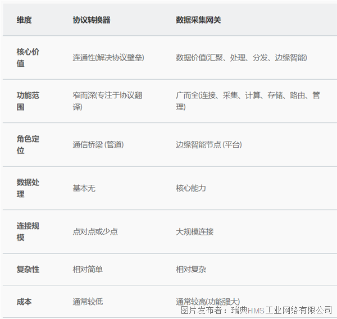The image size is (337, 319).
Task: Click the 大规模连接 cell
Action: pos(194,232)
